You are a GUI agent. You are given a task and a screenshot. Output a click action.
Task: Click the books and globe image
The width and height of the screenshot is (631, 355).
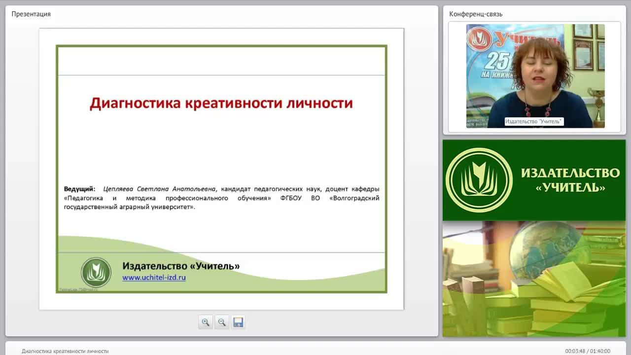click(x=534, y=279)
